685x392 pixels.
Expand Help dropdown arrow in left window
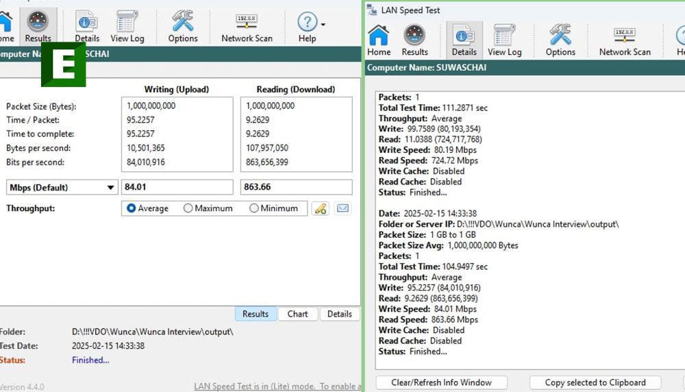tap(323, 25)
